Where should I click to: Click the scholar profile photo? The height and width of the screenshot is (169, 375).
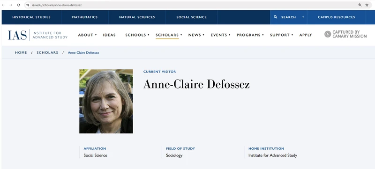pyautogui.click(x=106, y=102)
